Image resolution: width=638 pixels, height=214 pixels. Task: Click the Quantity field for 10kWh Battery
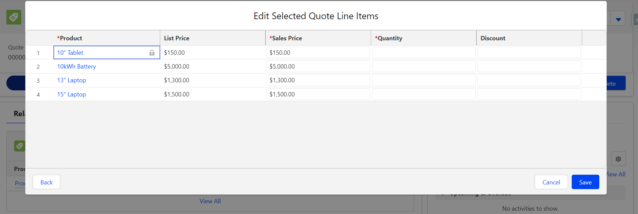click(x=424, y=67)
